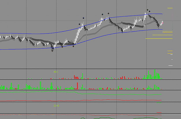
Task: Select the short red dash in the fourth panel
Action: click(159, 113)
